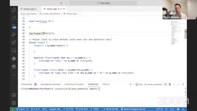Open the ПРОБЛЕМЫ panel tab
197x111 pixels.
point(27,84)
